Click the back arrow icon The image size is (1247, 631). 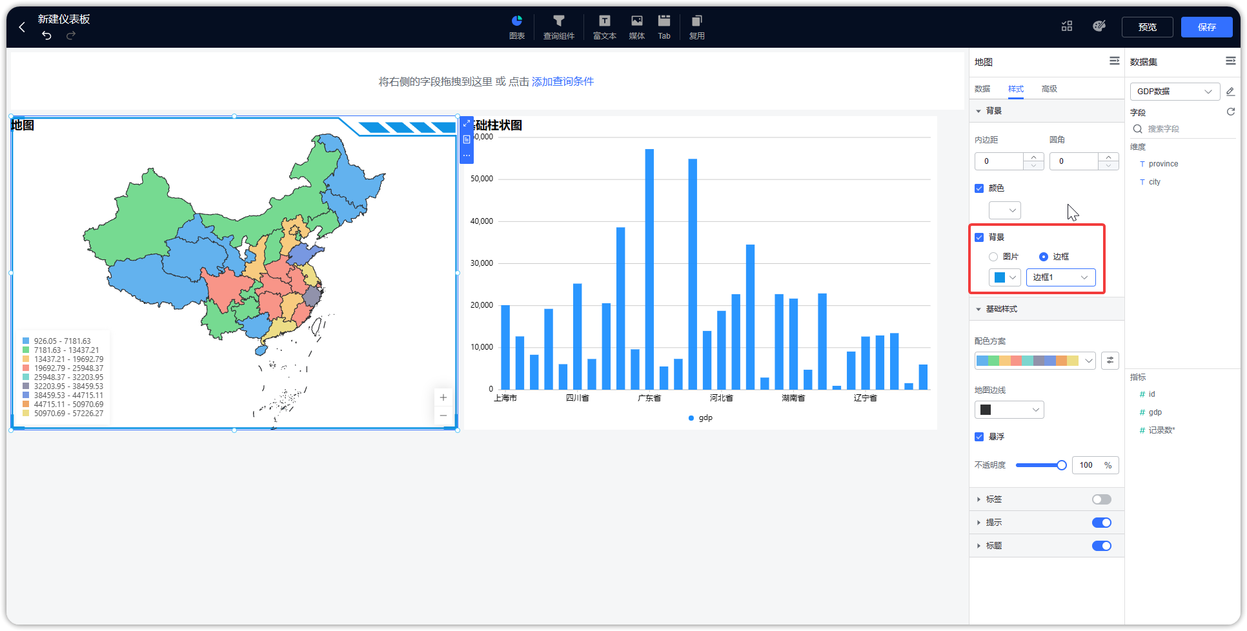point(22,27)
